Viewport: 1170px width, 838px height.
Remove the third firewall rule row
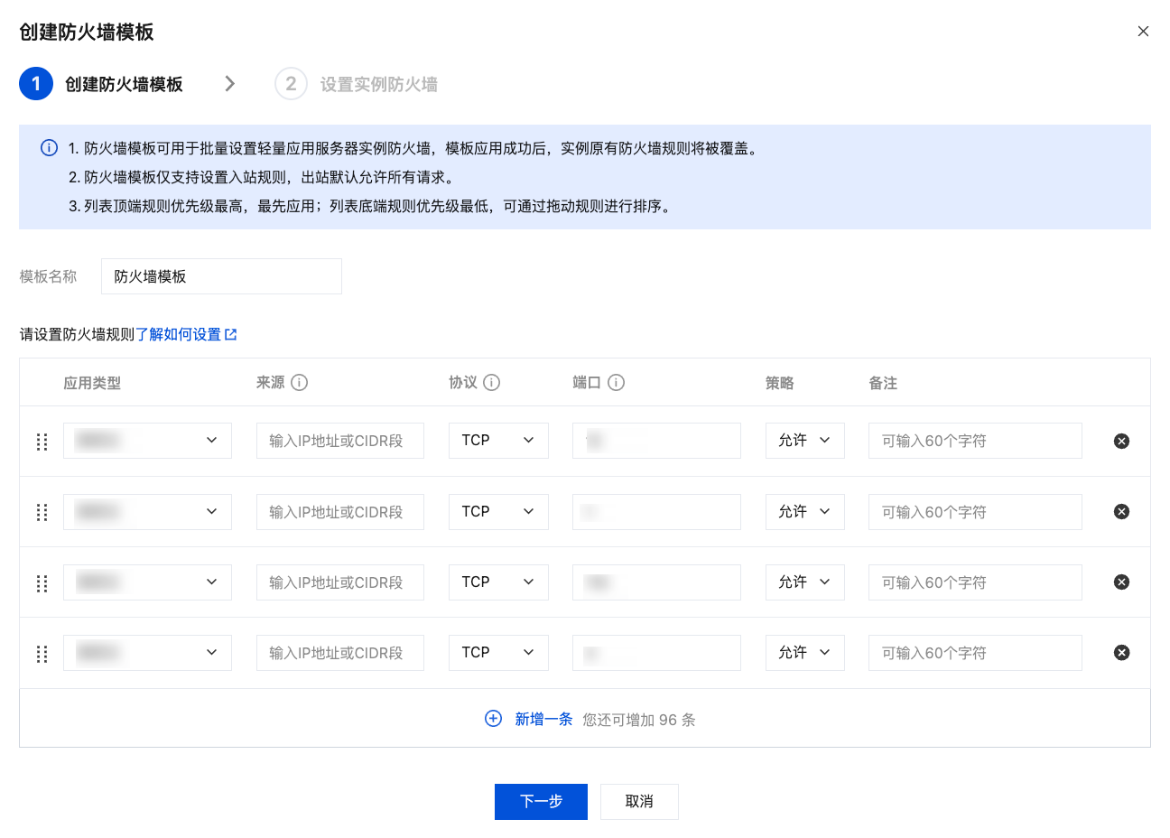click(x=1121, y=582)
